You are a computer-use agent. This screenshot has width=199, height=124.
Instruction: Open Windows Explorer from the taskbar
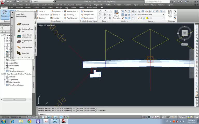coord(21,121)
